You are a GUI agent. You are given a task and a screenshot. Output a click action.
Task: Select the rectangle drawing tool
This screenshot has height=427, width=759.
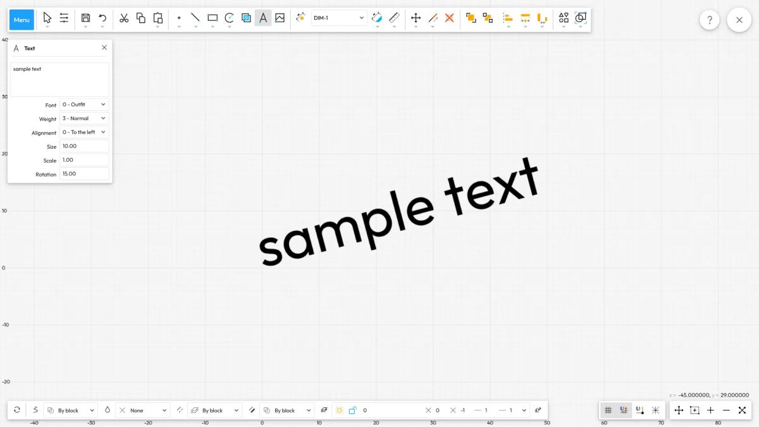click(213, 18)
